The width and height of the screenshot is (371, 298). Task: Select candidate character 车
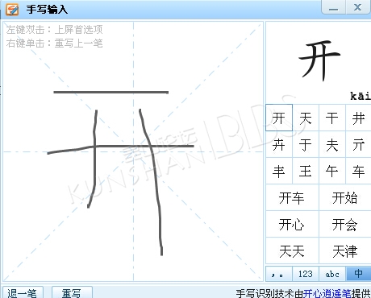(x=358, y=171)
